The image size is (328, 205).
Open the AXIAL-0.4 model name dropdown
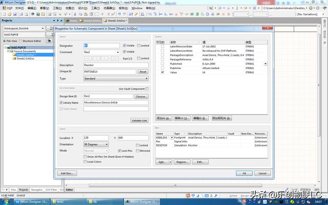click(172, 138)
